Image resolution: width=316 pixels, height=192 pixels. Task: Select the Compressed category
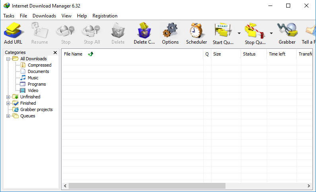40,65
